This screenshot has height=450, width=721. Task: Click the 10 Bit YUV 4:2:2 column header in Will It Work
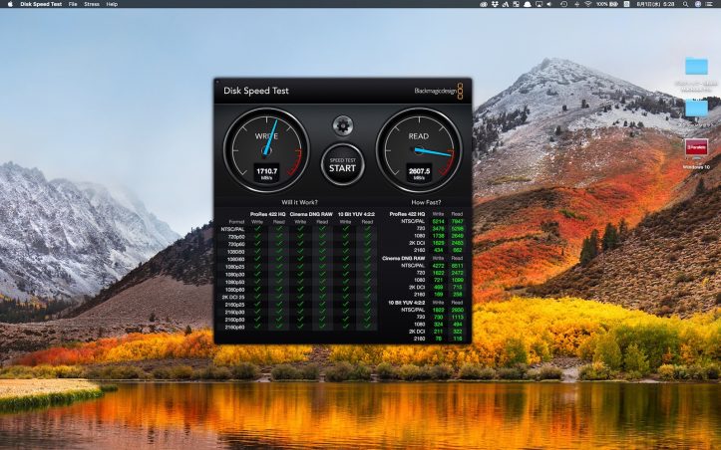pos(356,214)
